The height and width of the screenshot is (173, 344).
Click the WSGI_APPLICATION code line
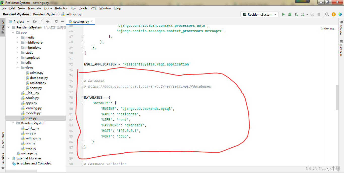point(137,64)
